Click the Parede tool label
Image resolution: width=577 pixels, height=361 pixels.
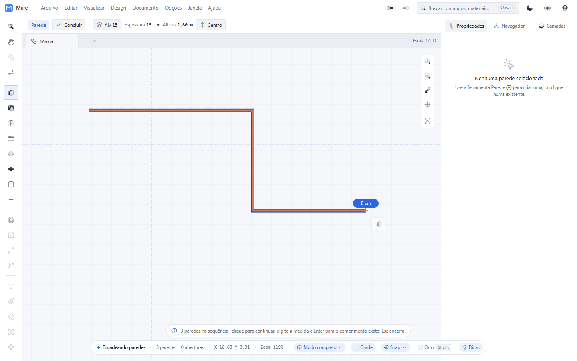[39, 25]
